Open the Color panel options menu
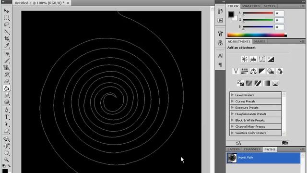The width and height of the screenshot is (307, 173). tap(302, 6)
